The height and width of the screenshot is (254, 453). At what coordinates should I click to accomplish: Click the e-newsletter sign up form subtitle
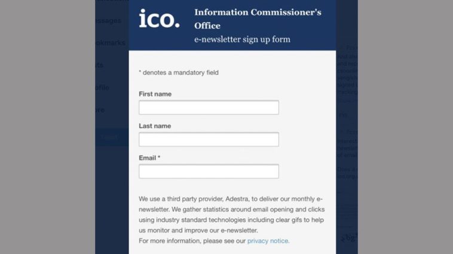click(x=242, y=39)
